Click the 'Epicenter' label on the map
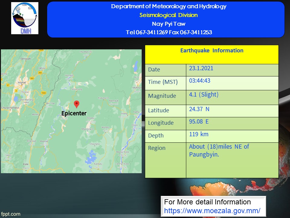The height and width of the screenshot is (218, 290). tap(74, 113)
